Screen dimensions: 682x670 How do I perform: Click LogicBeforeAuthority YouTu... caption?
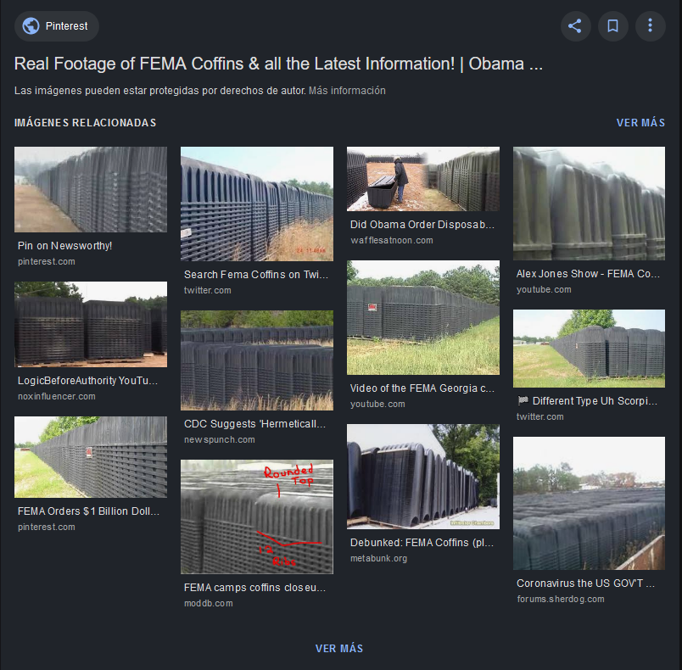tap(88, 381)
